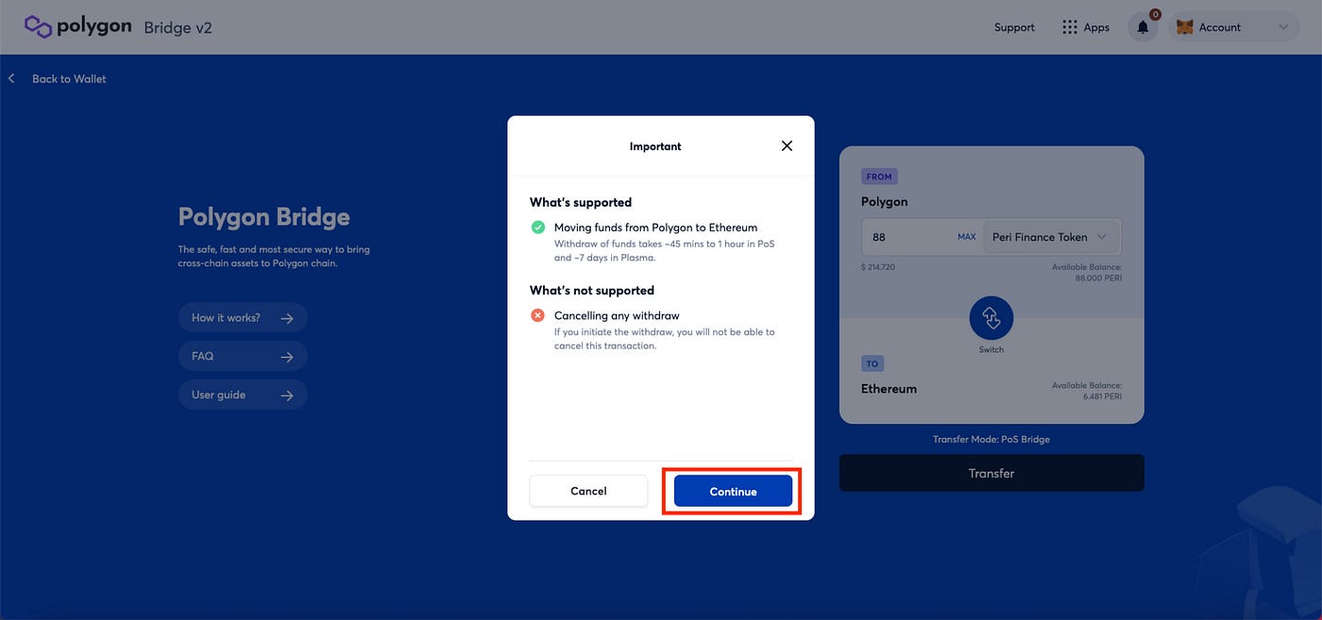Click the red not-supported cross icon

[537, 315]
